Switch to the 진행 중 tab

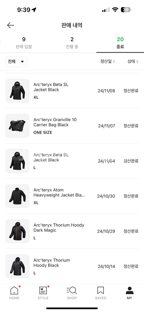click(72, 43)
